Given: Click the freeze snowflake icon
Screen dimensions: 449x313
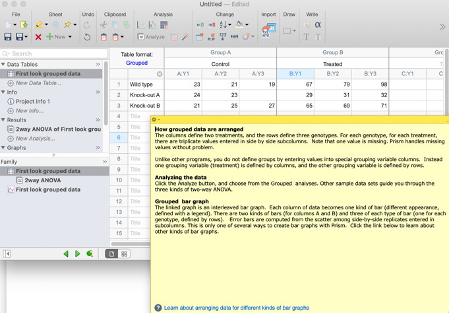Looking at the screenshot, I should pyautogui.click(x=55, y=25).
